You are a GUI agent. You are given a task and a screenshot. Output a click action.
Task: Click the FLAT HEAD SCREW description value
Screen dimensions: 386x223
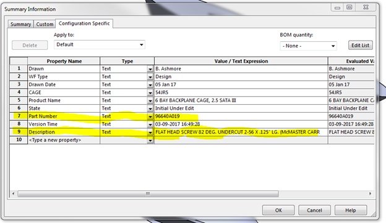241,132
